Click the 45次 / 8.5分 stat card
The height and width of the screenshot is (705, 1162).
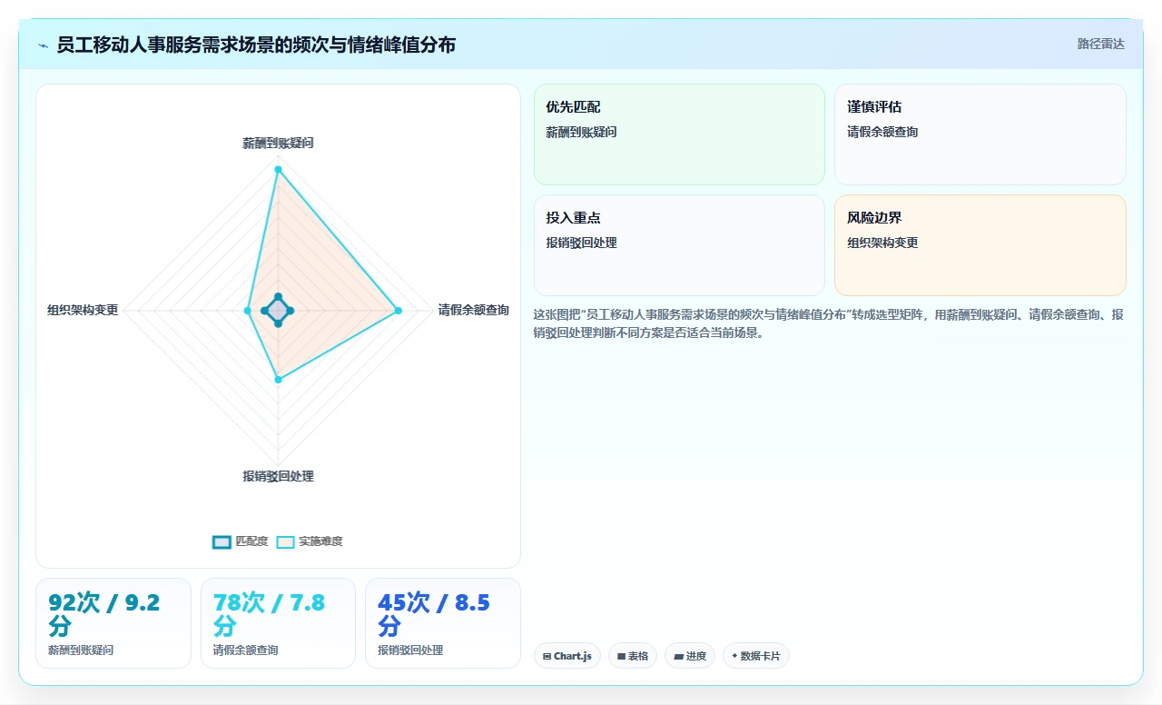[x=443, y=623]
